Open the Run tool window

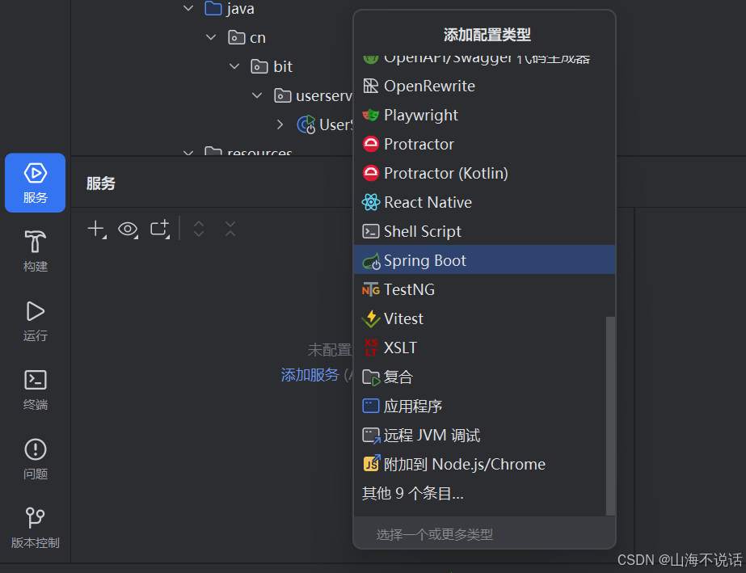36,321
